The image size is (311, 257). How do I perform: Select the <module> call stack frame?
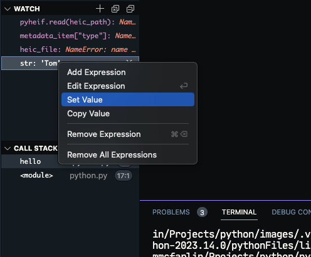(x=70, y=175)
